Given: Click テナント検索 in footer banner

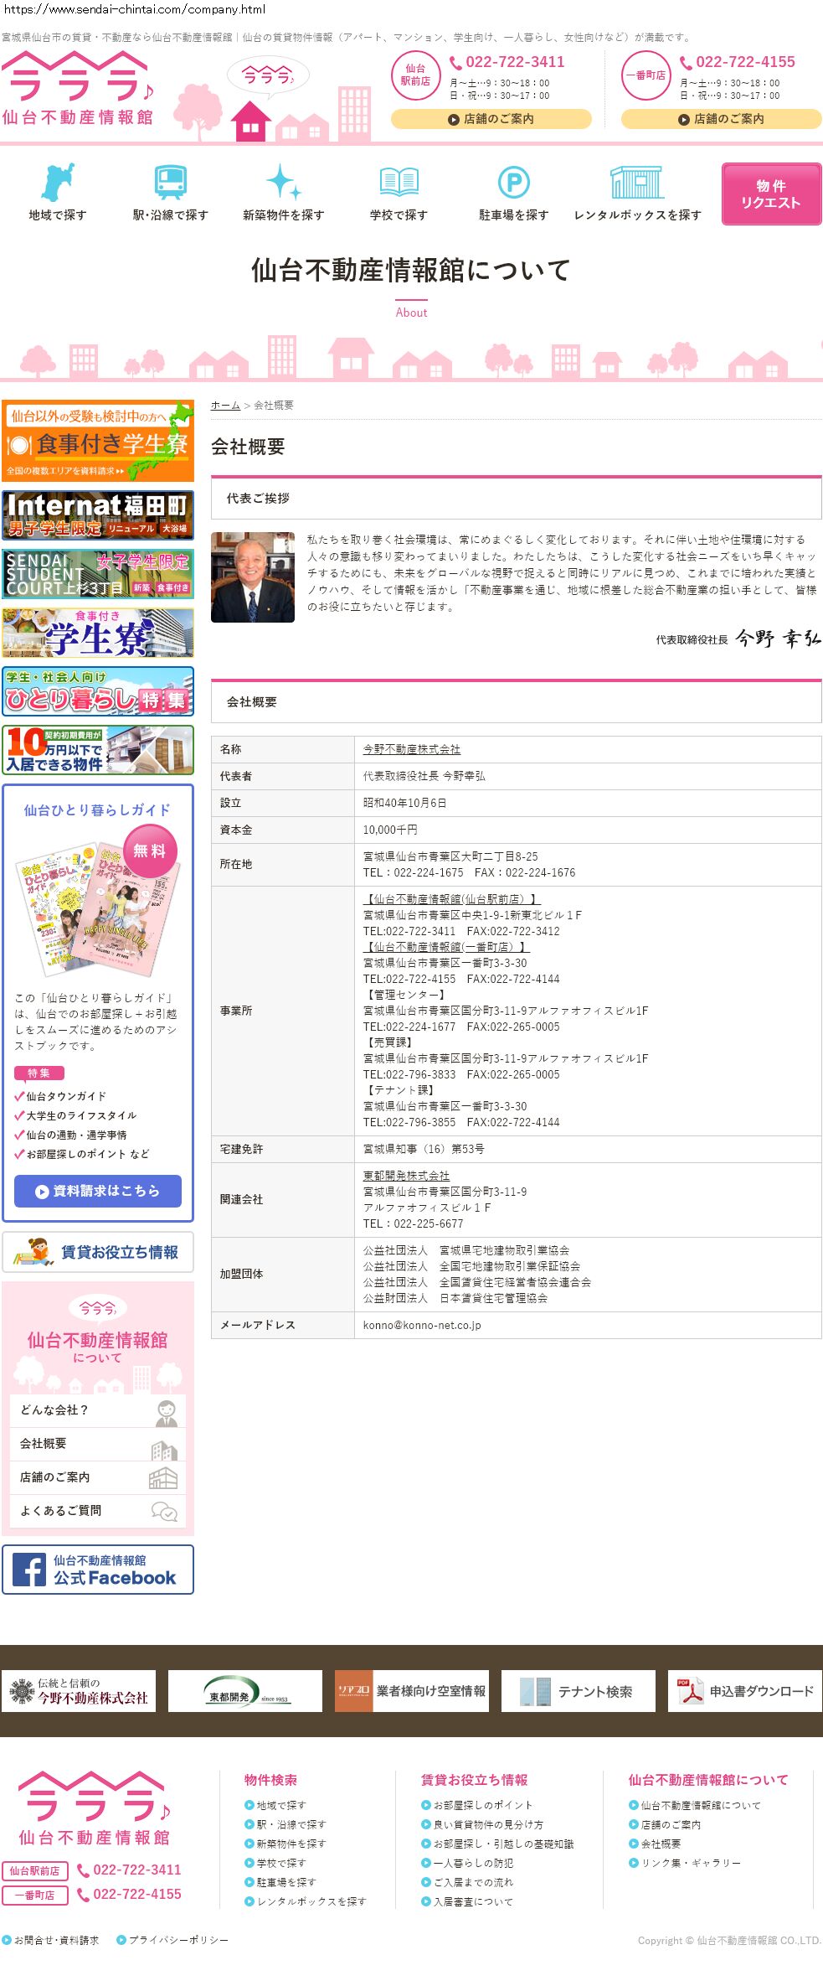Looking at the screenshot, I should point(578,1691).
